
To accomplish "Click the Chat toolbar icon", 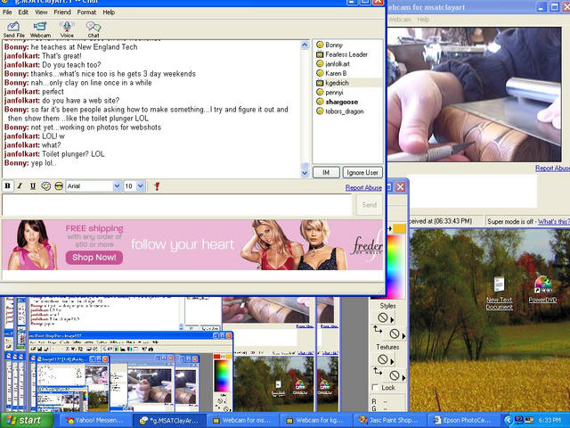I will [x=94, y=29].
